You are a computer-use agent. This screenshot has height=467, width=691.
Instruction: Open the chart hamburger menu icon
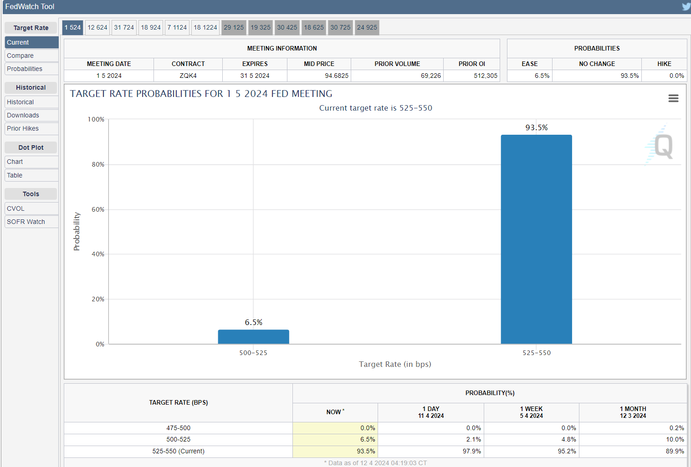click(673, 98)
